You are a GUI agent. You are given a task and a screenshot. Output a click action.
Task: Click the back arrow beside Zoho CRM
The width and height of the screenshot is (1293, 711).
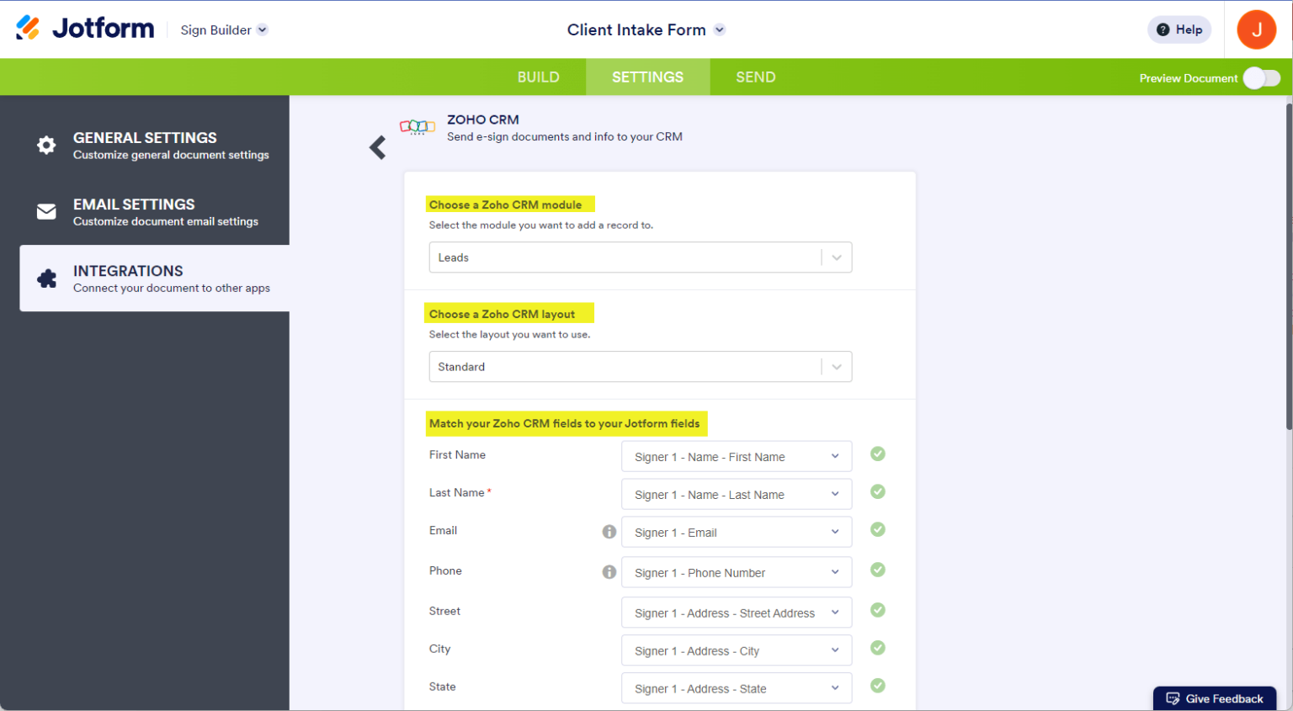(377, 146)
